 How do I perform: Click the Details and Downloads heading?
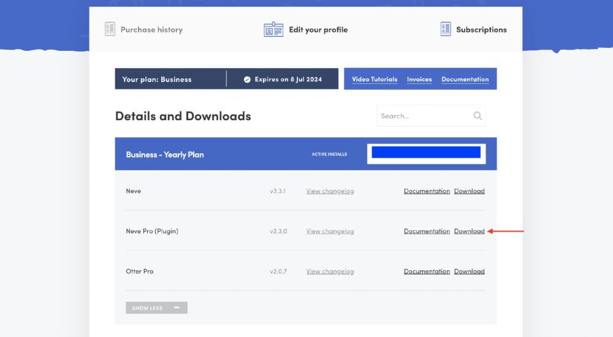[183, 116]
